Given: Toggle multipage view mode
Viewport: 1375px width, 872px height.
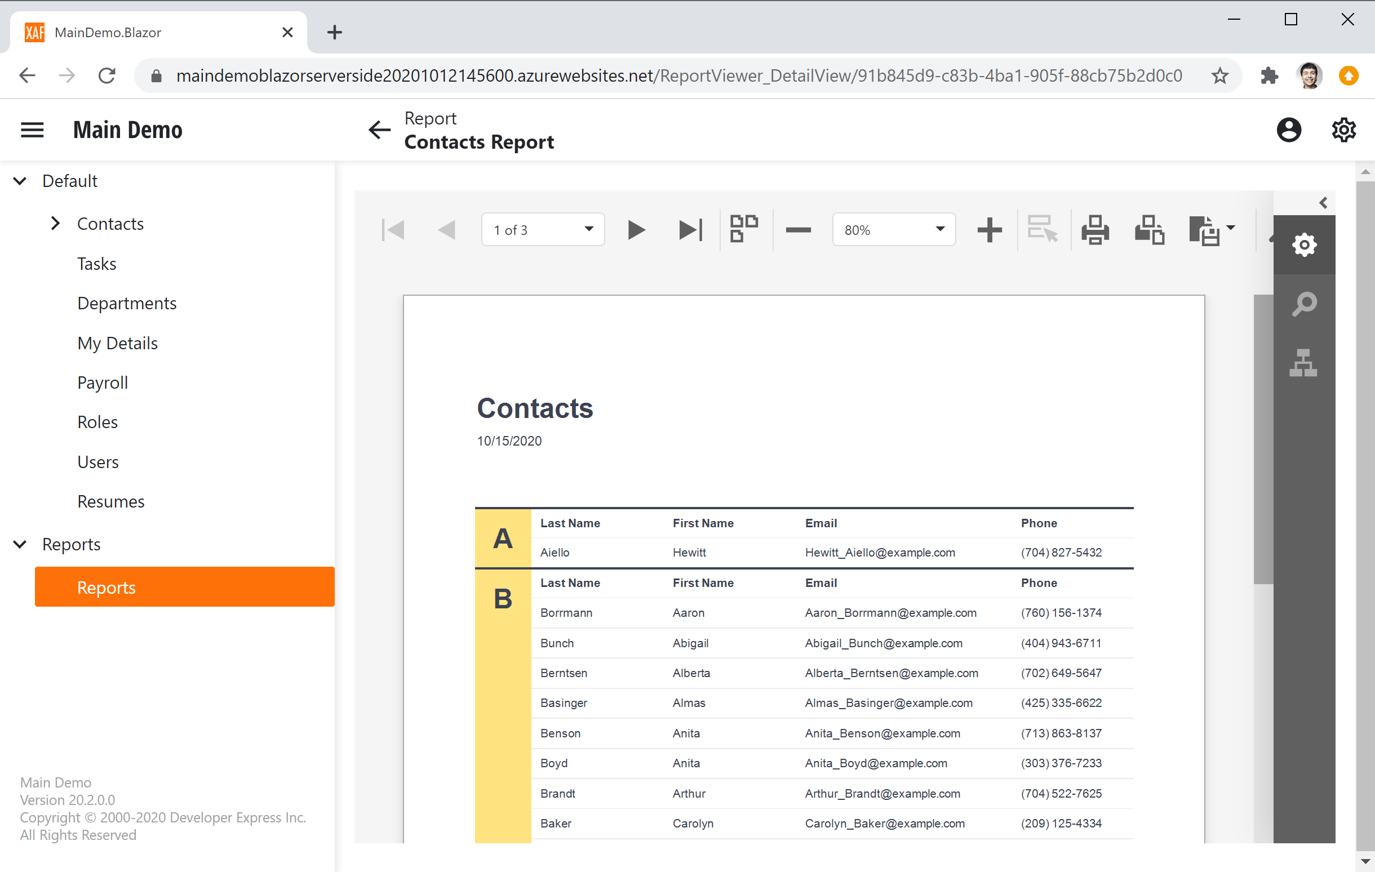Looking at the screenshot, I should coord(743,229).
